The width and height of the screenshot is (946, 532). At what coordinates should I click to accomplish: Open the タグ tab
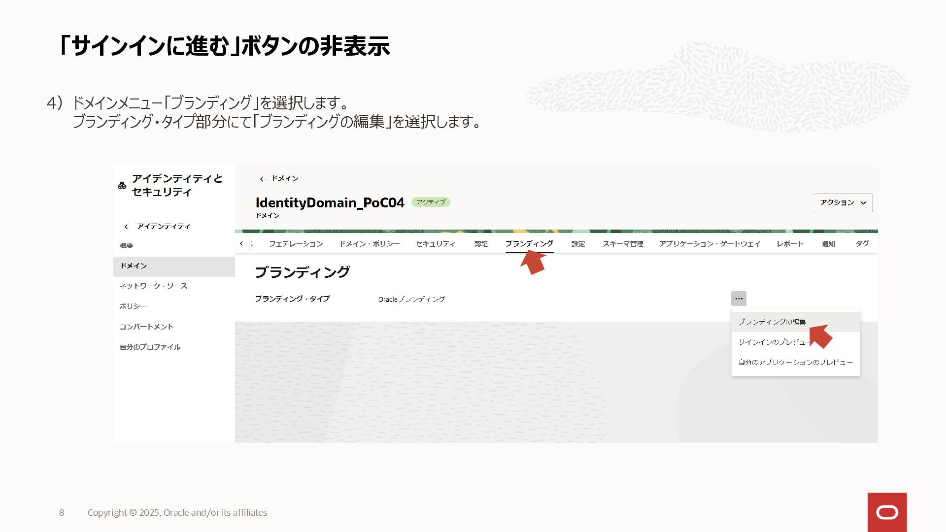(862, 244)
